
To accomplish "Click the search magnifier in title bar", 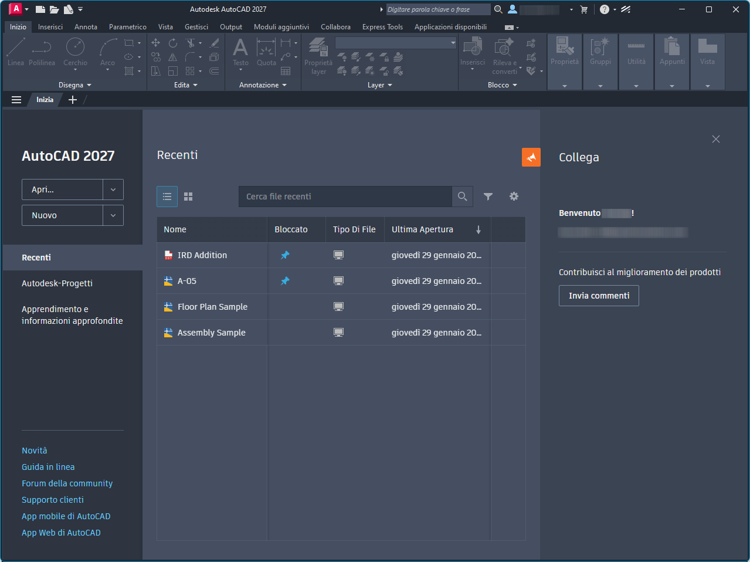I will (x=498, y=9).
